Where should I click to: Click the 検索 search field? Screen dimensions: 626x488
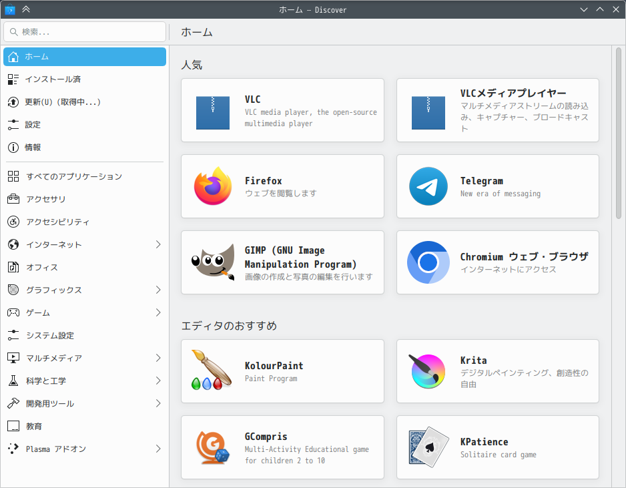(x=85, y=32)
